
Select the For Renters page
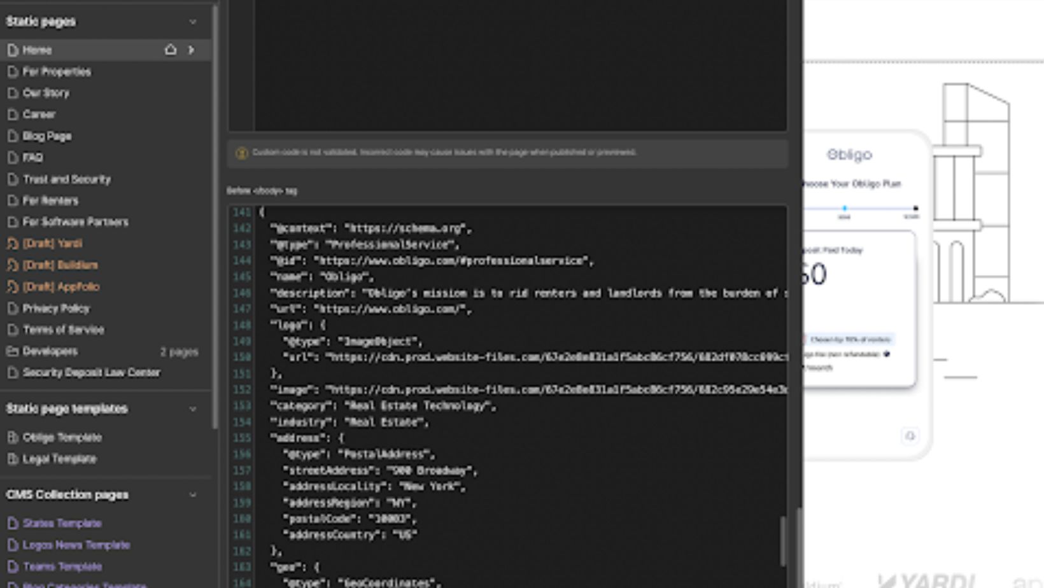[x=50, y=200]
